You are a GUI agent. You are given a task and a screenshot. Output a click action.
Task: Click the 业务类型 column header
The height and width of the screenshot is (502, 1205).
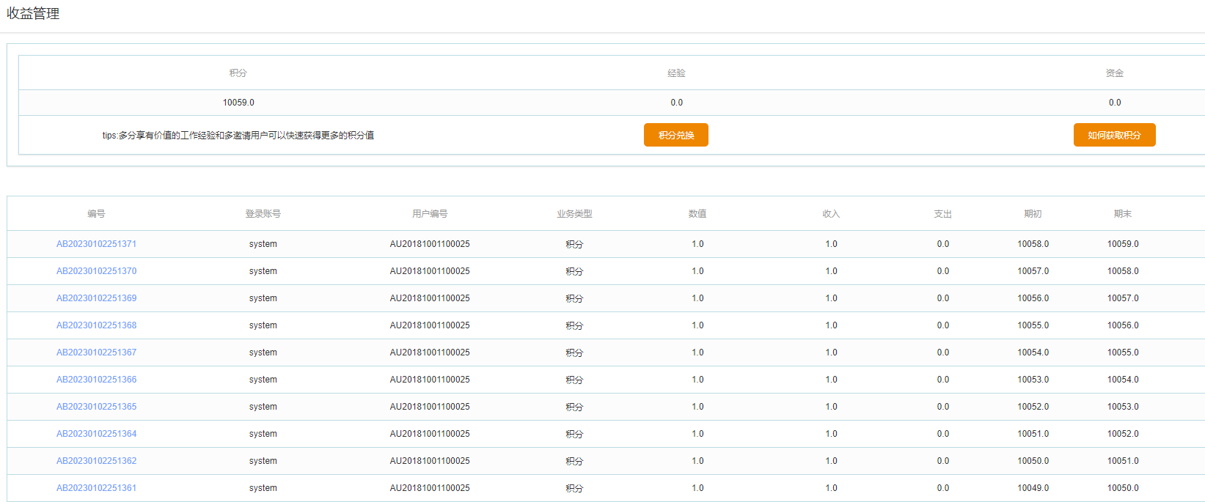574,214
